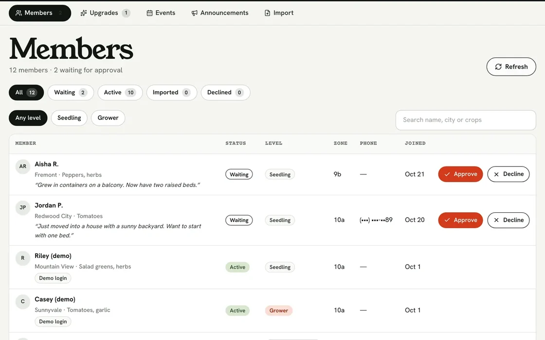Show only Grower level members
545x340 pixels.
[x=108, y=118]
